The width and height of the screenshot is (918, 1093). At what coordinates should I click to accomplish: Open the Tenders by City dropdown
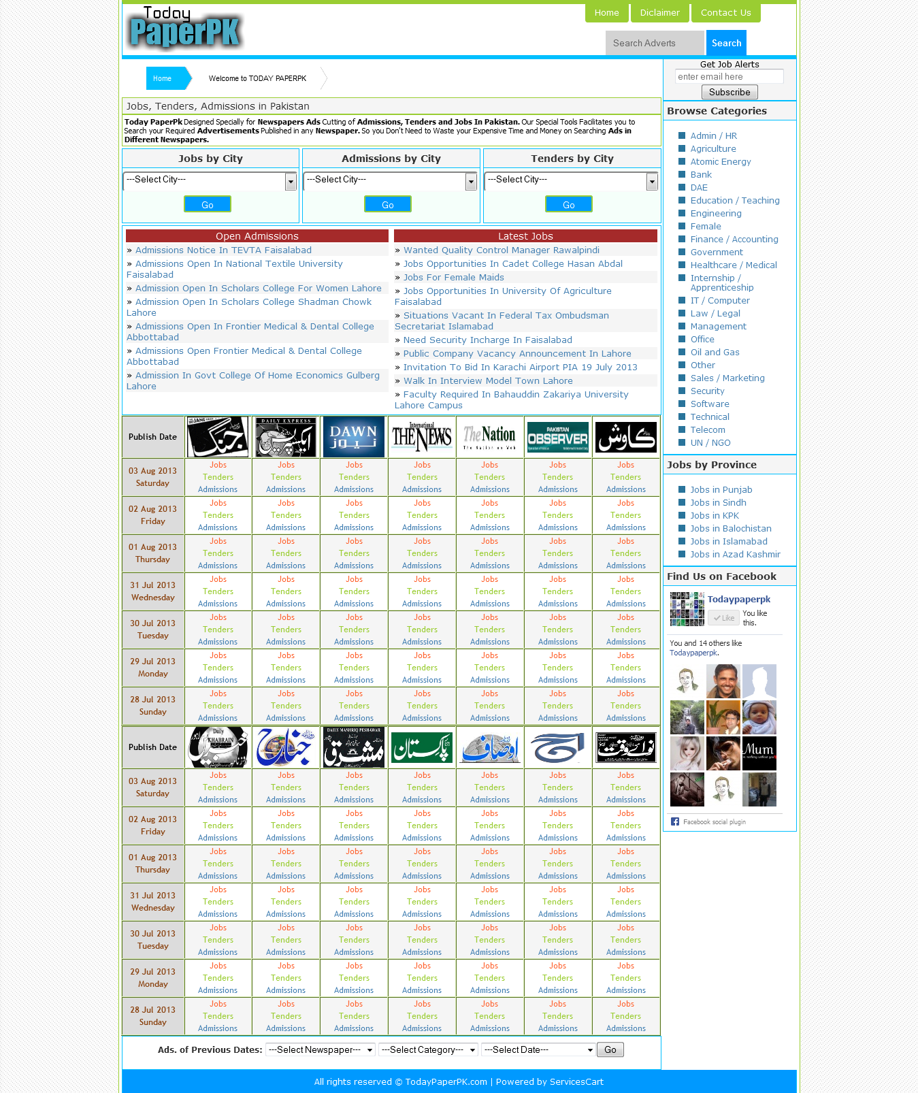[x=572, y=180]
